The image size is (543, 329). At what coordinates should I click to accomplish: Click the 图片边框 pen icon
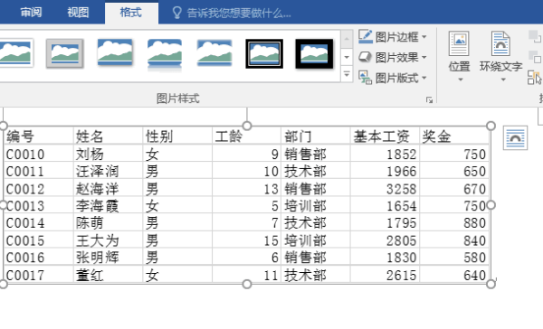point(366,36)
